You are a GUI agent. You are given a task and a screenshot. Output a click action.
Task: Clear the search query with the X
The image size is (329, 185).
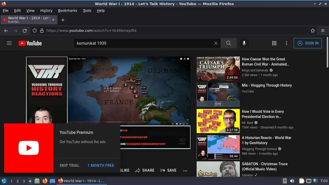[216, 43]
